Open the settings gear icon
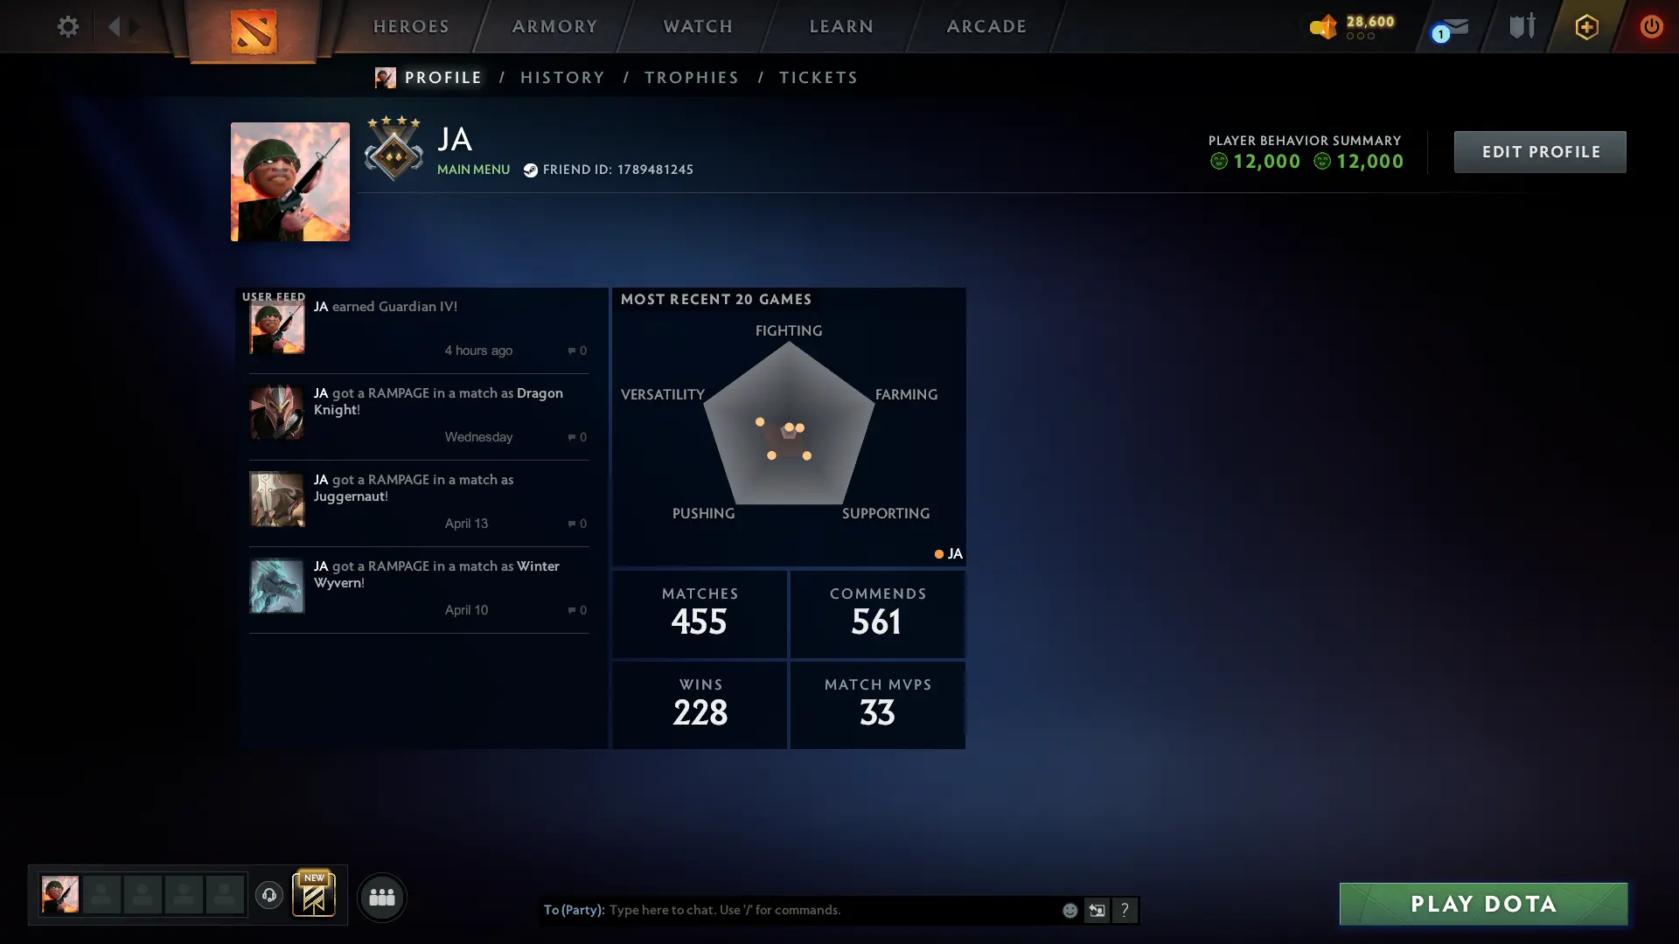 67,26
